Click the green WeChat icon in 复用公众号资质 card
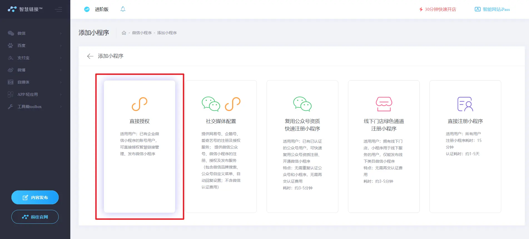The height and width of the screenshot is (239, 529). (302, 104)
